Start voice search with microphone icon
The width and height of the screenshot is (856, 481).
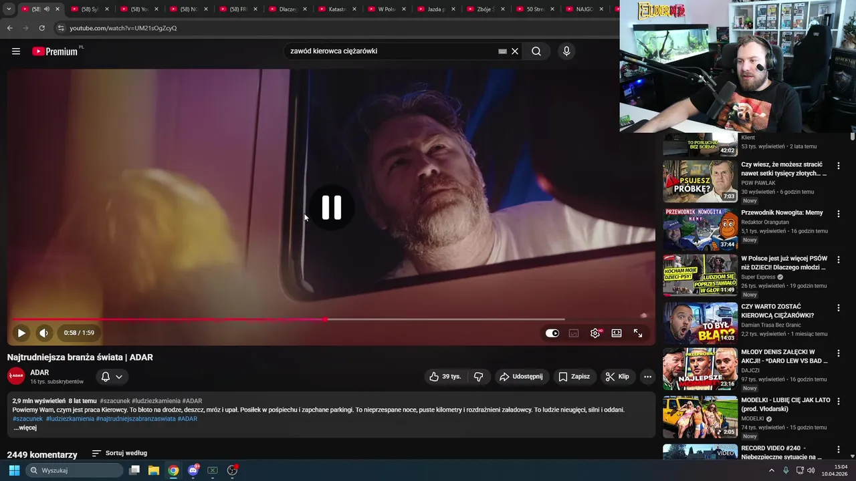566,51
